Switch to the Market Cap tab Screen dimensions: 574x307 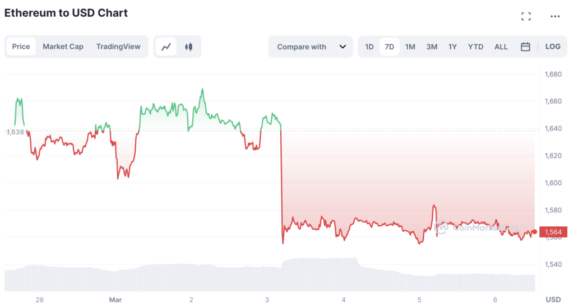coord(63,47)
